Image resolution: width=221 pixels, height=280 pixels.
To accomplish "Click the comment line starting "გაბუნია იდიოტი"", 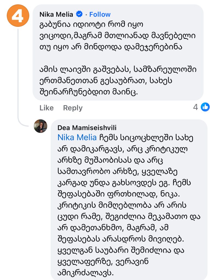I will coord(92,25).
